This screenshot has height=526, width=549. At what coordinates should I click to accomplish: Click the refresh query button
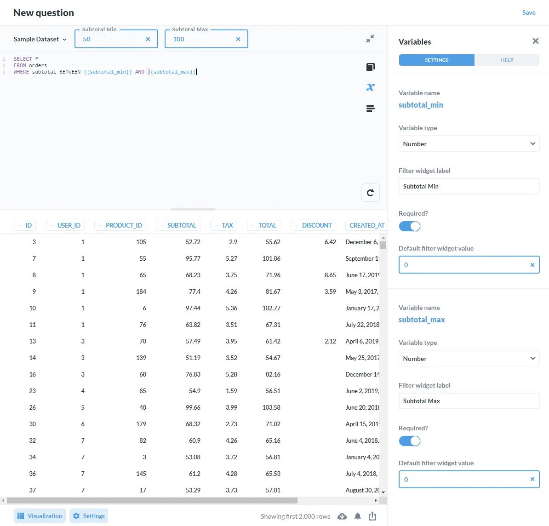click(370, 193)
